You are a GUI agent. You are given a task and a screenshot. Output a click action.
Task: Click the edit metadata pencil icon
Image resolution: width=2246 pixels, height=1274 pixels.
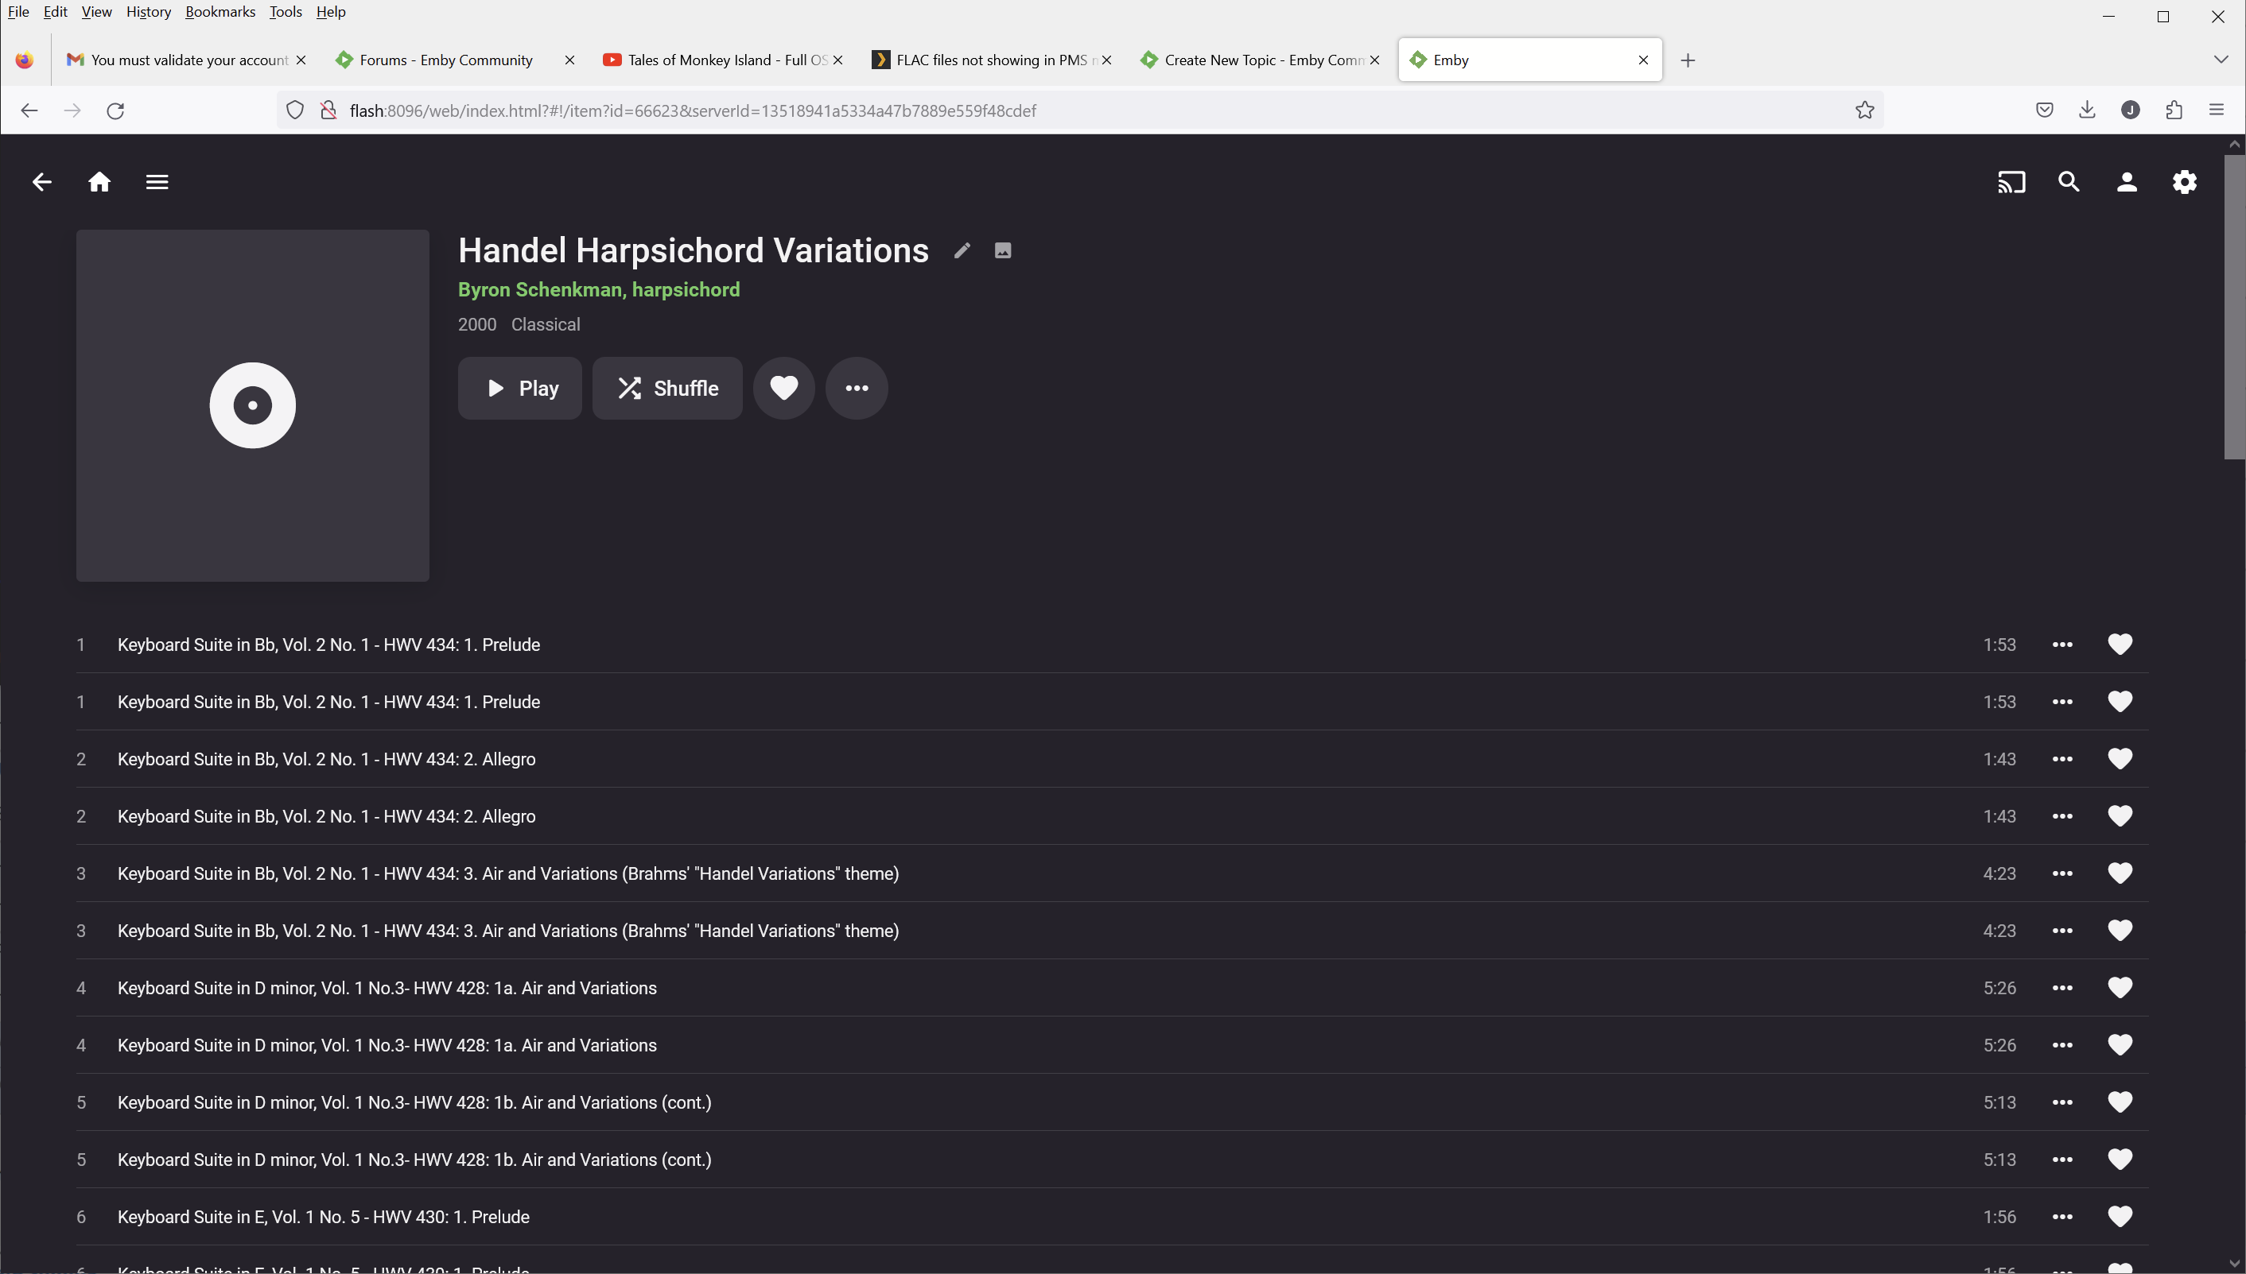tap(962, 251)
